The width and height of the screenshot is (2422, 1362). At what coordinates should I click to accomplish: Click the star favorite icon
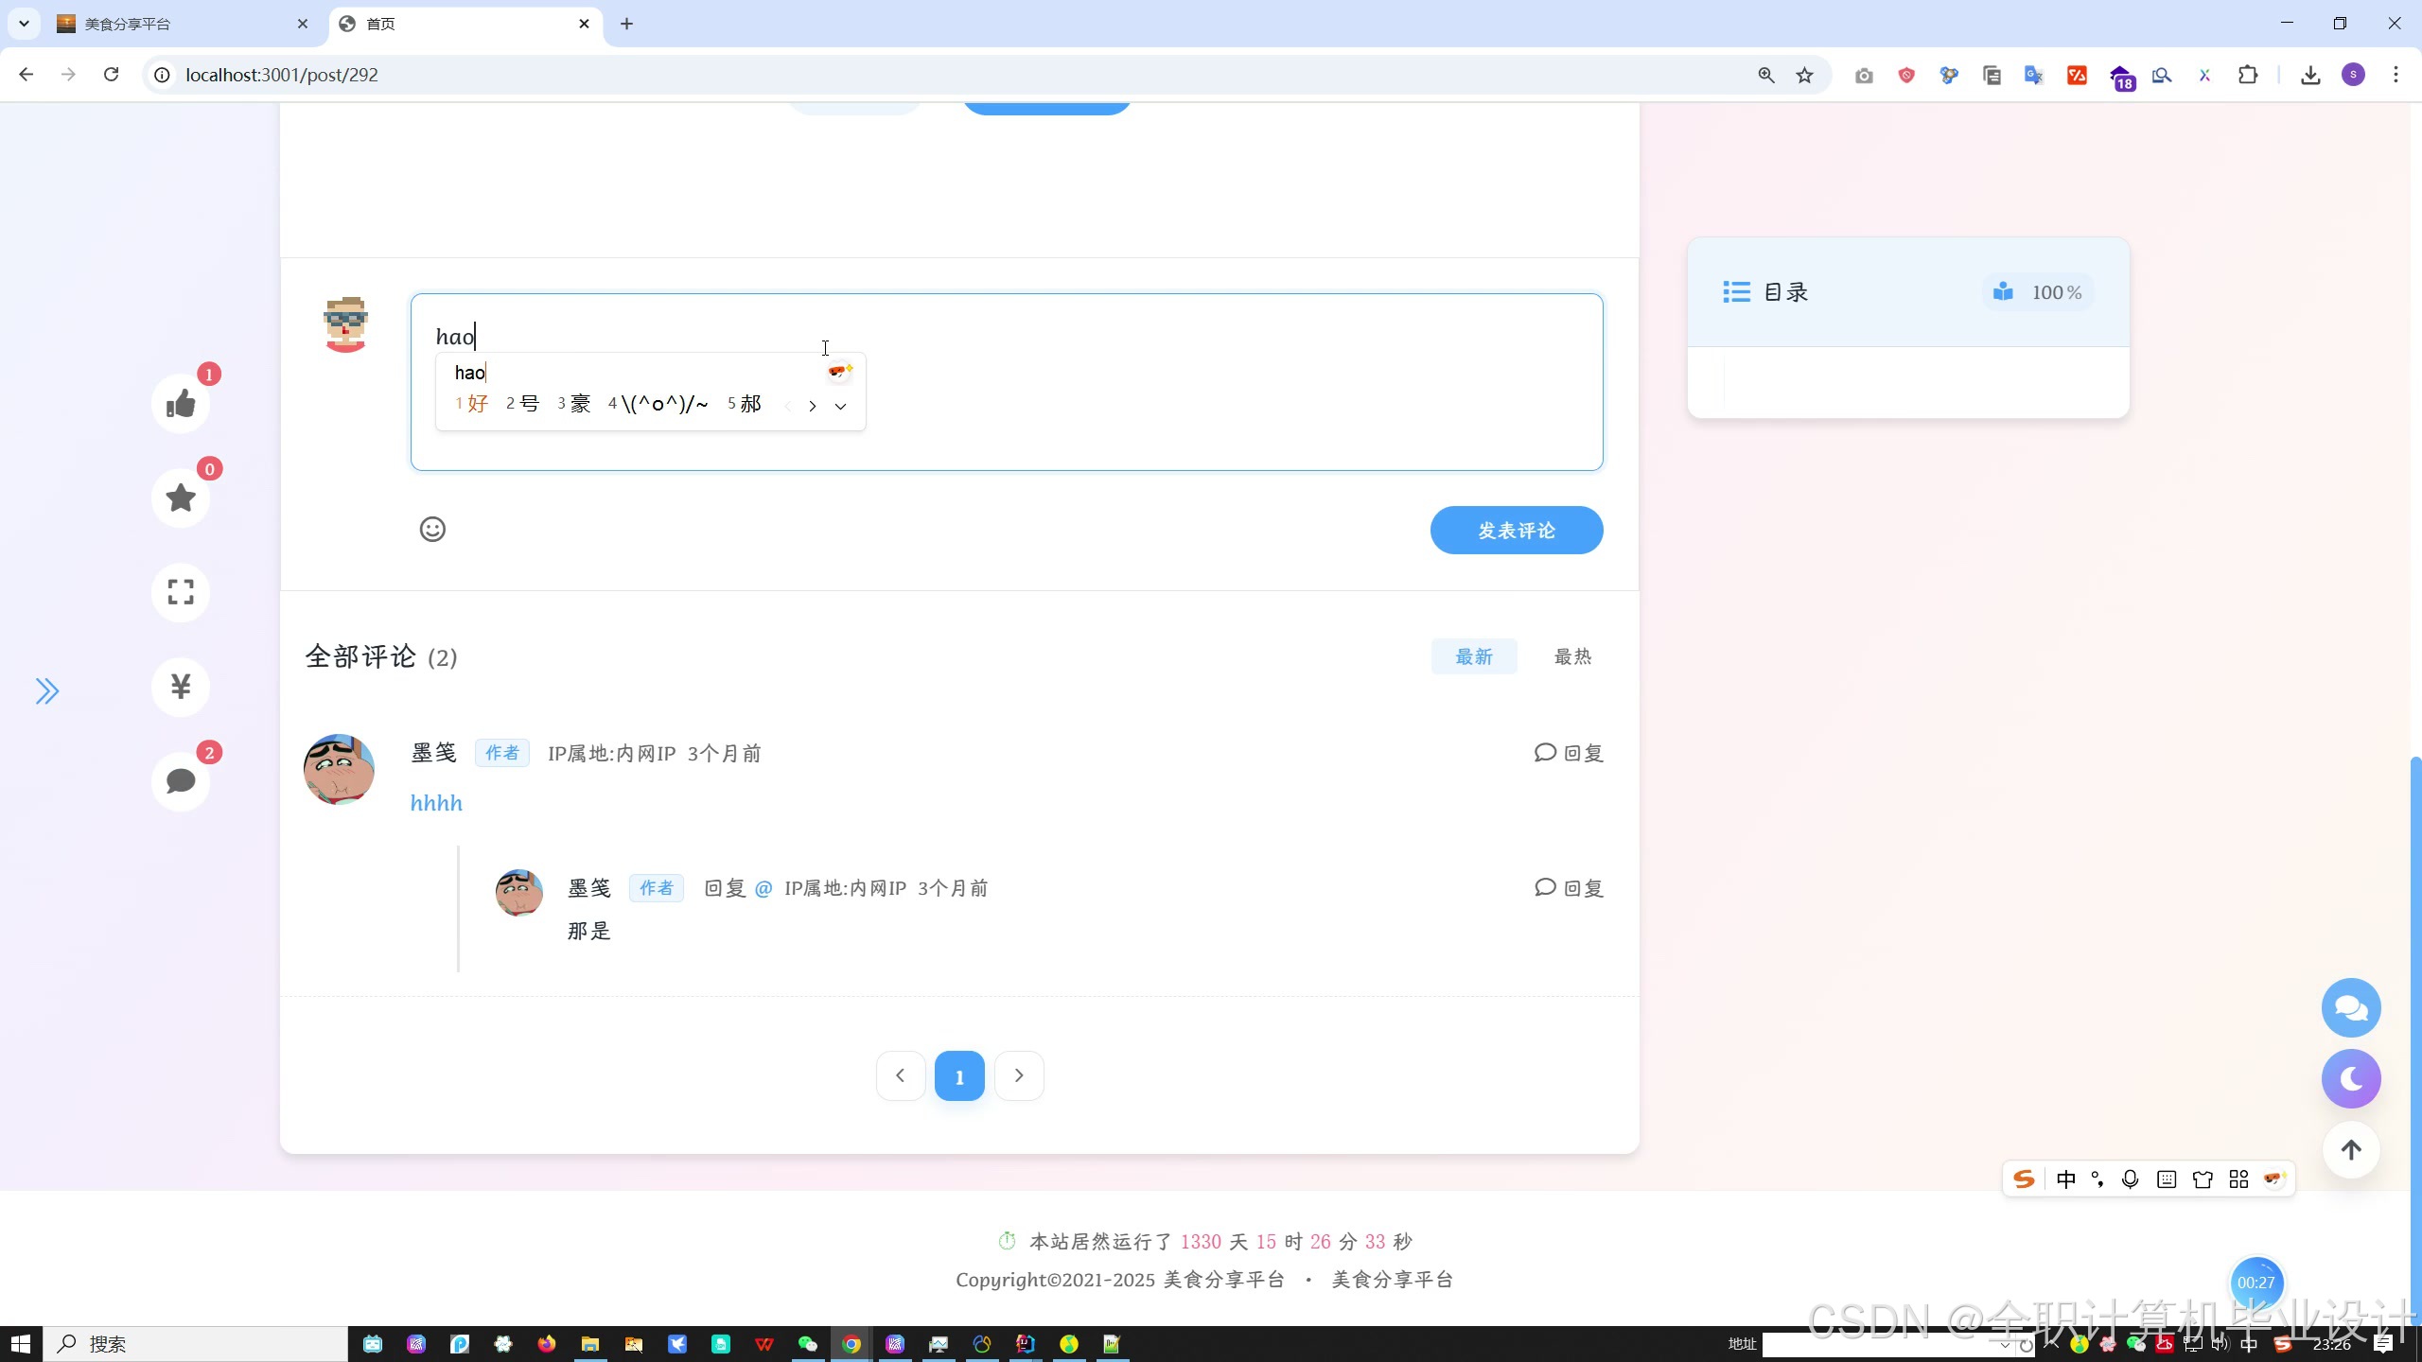181,498
